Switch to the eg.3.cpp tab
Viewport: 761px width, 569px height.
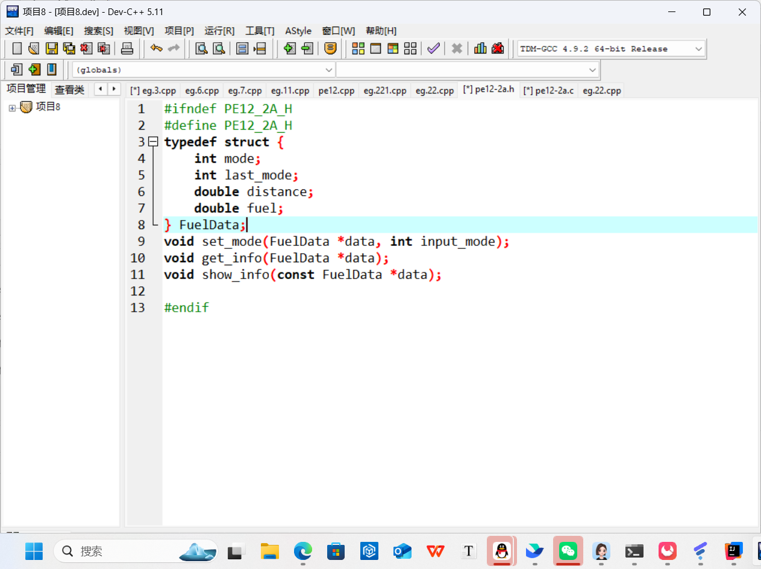pyautogui.click(x=153, y=90)
